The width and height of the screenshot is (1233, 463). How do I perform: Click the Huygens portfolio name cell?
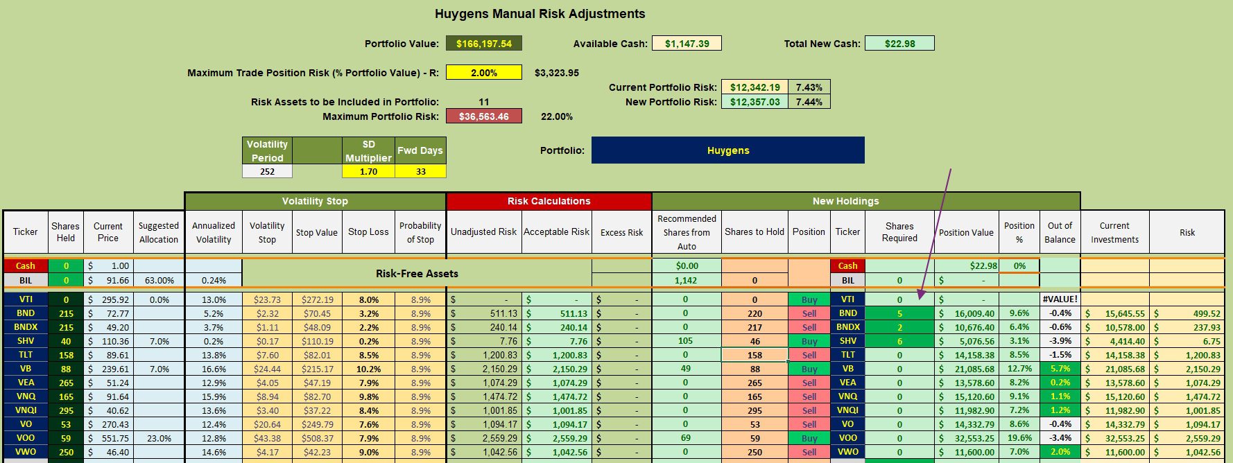click(727, 150)
